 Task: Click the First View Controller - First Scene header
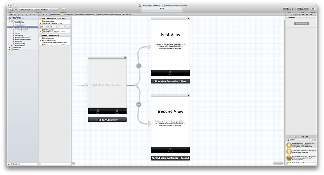[55, 18]
